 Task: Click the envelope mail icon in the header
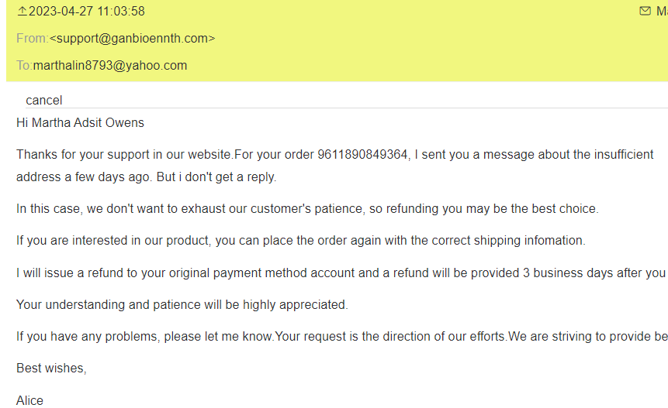645,11
